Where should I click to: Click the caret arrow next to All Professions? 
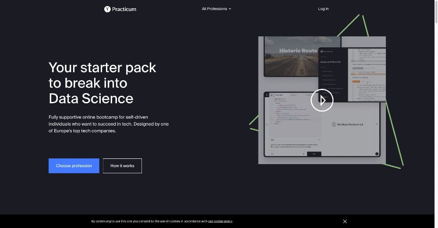(230, 9)
